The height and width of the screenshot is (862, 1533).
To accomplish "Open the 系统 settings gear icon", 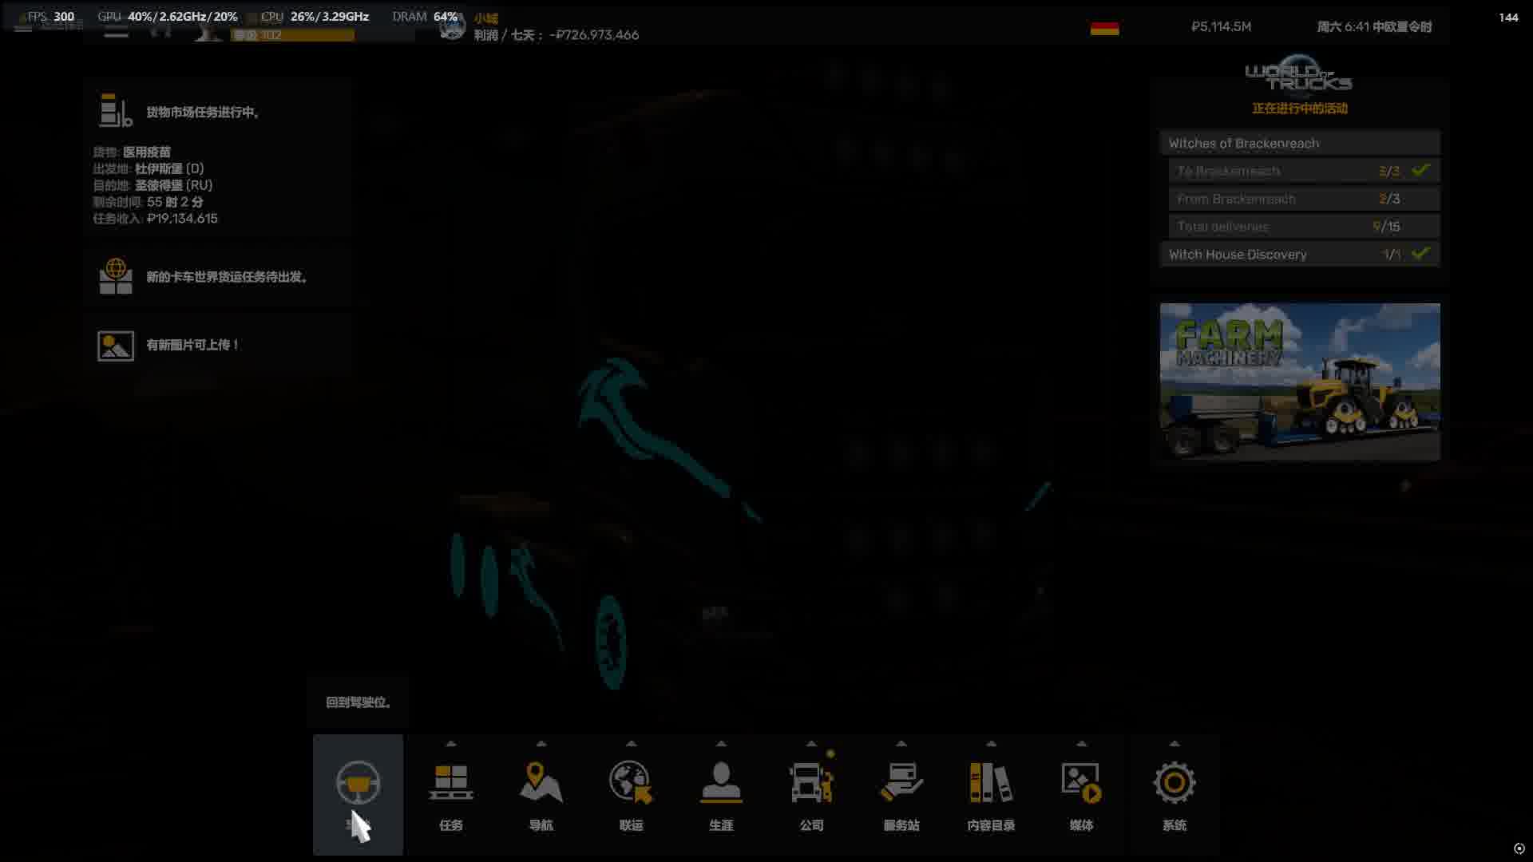I will 1174,783.
